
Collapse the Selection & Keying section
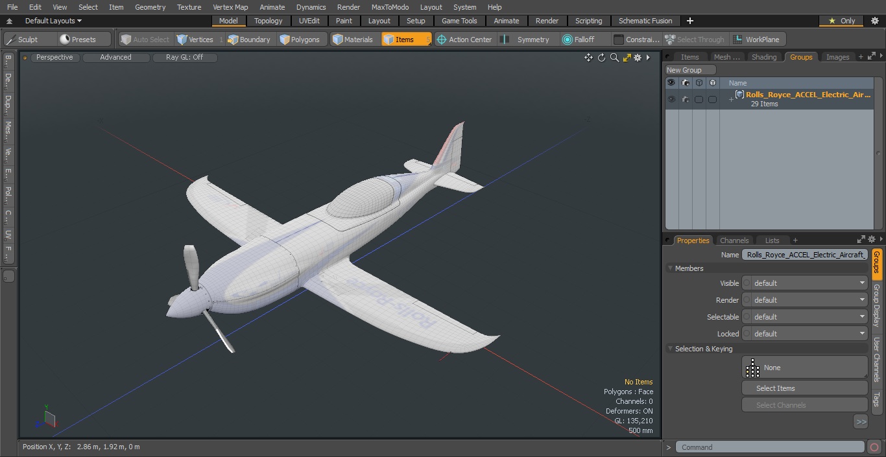coord(670,349)
